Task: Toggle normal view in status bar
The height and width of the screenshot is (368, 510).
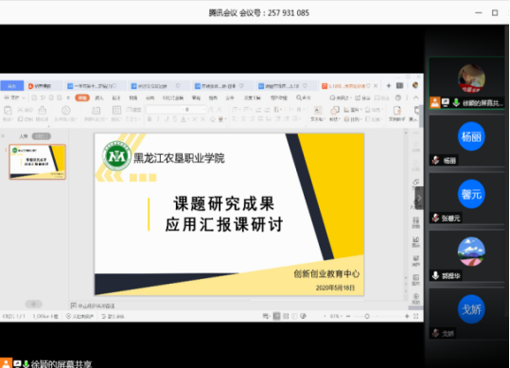Action: pyautogui.click(x=276, y=316)
